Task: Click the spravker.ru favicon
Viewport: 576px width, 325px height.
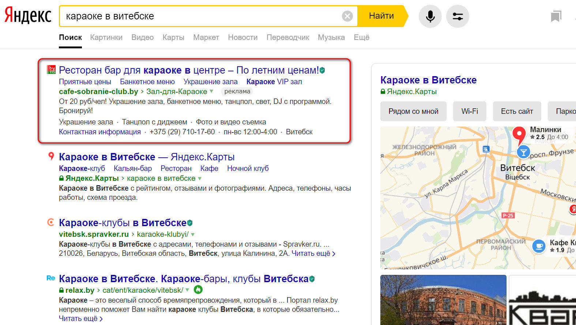Action: pos(51,222)
